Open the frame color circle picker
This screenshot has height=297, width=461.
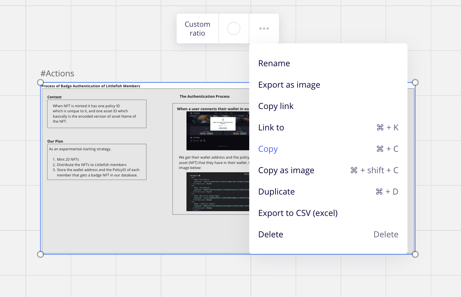233,29
